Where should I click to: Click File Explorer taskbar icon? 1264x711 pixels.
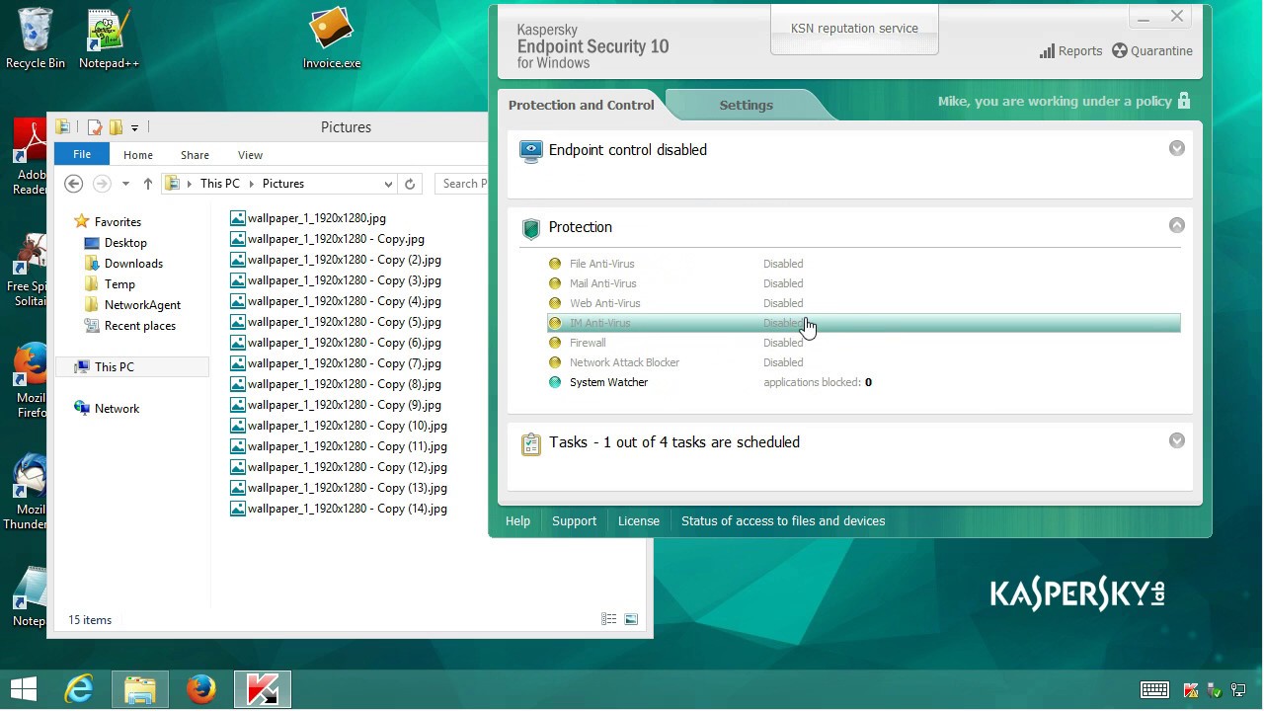pyautogui.click(x=140, y=689)
